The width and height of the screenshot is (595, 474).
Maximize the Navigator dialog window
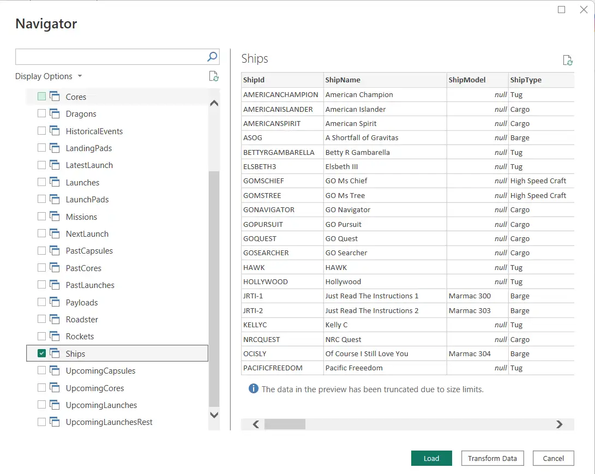tap(562, 9)
